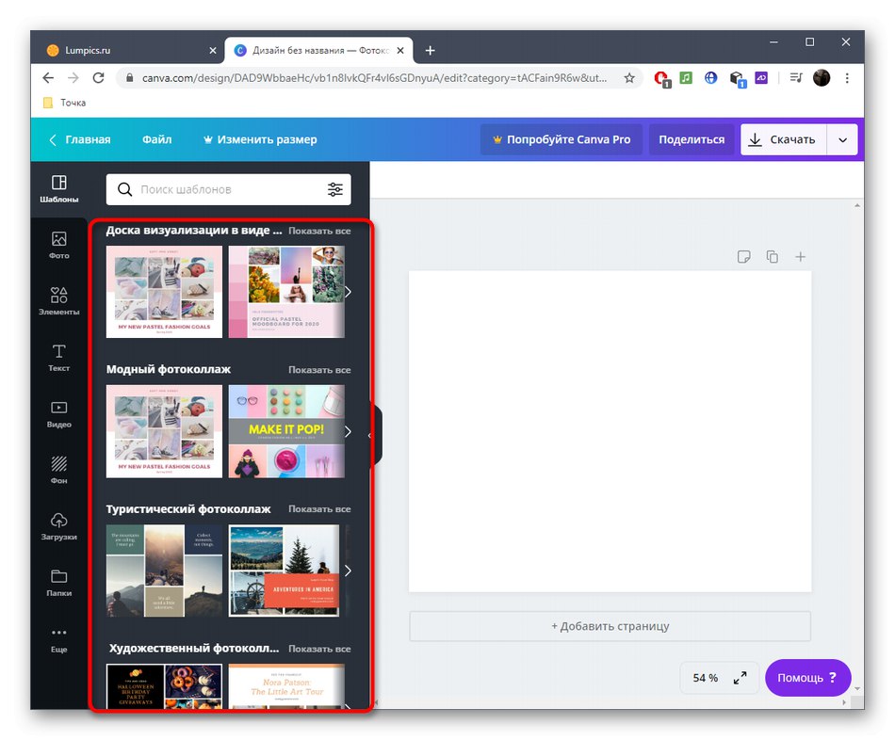
Task: Switch to Дизайн без названия tab
Action: 318,50
